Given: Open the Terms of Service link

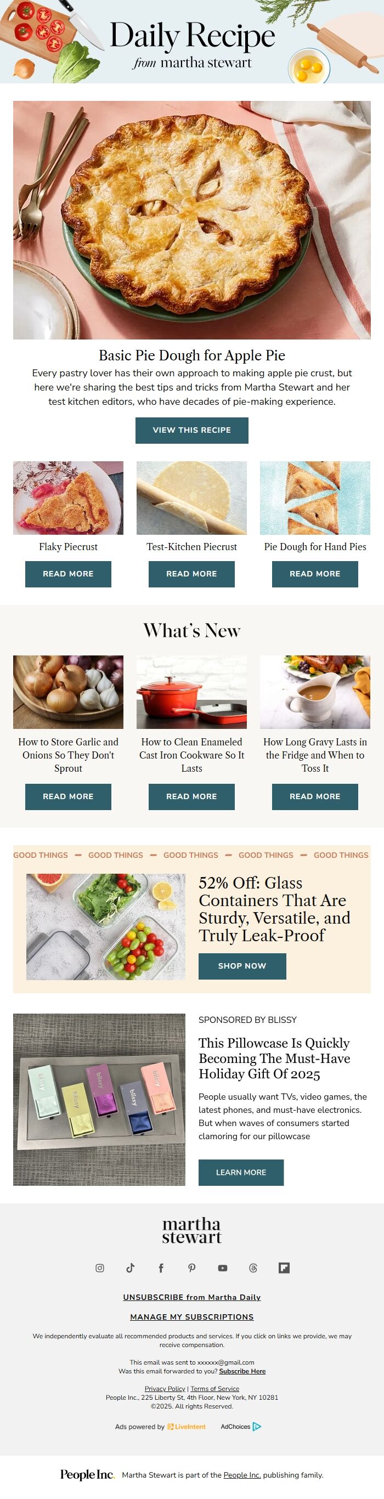Looking at the screenshot, I should (x=214, y=1388).
